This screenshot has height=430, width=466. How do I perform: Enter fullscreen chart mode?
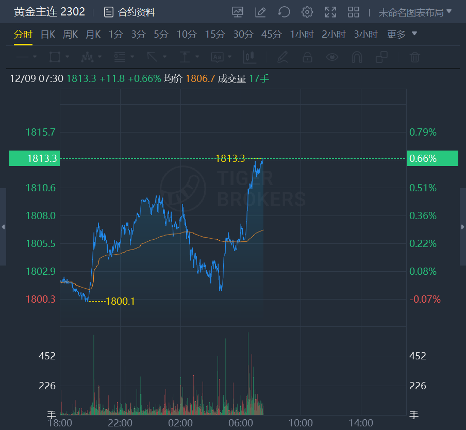click(330, 12)
